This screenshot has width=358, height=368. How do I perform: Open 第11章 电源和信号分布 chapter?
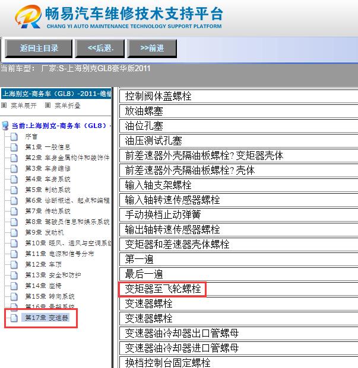[59, 254]
